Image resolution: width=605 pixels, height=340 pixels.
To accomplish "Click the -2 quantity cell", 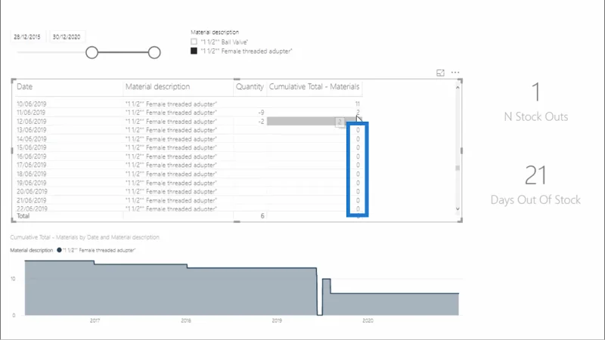I will 261,122.
